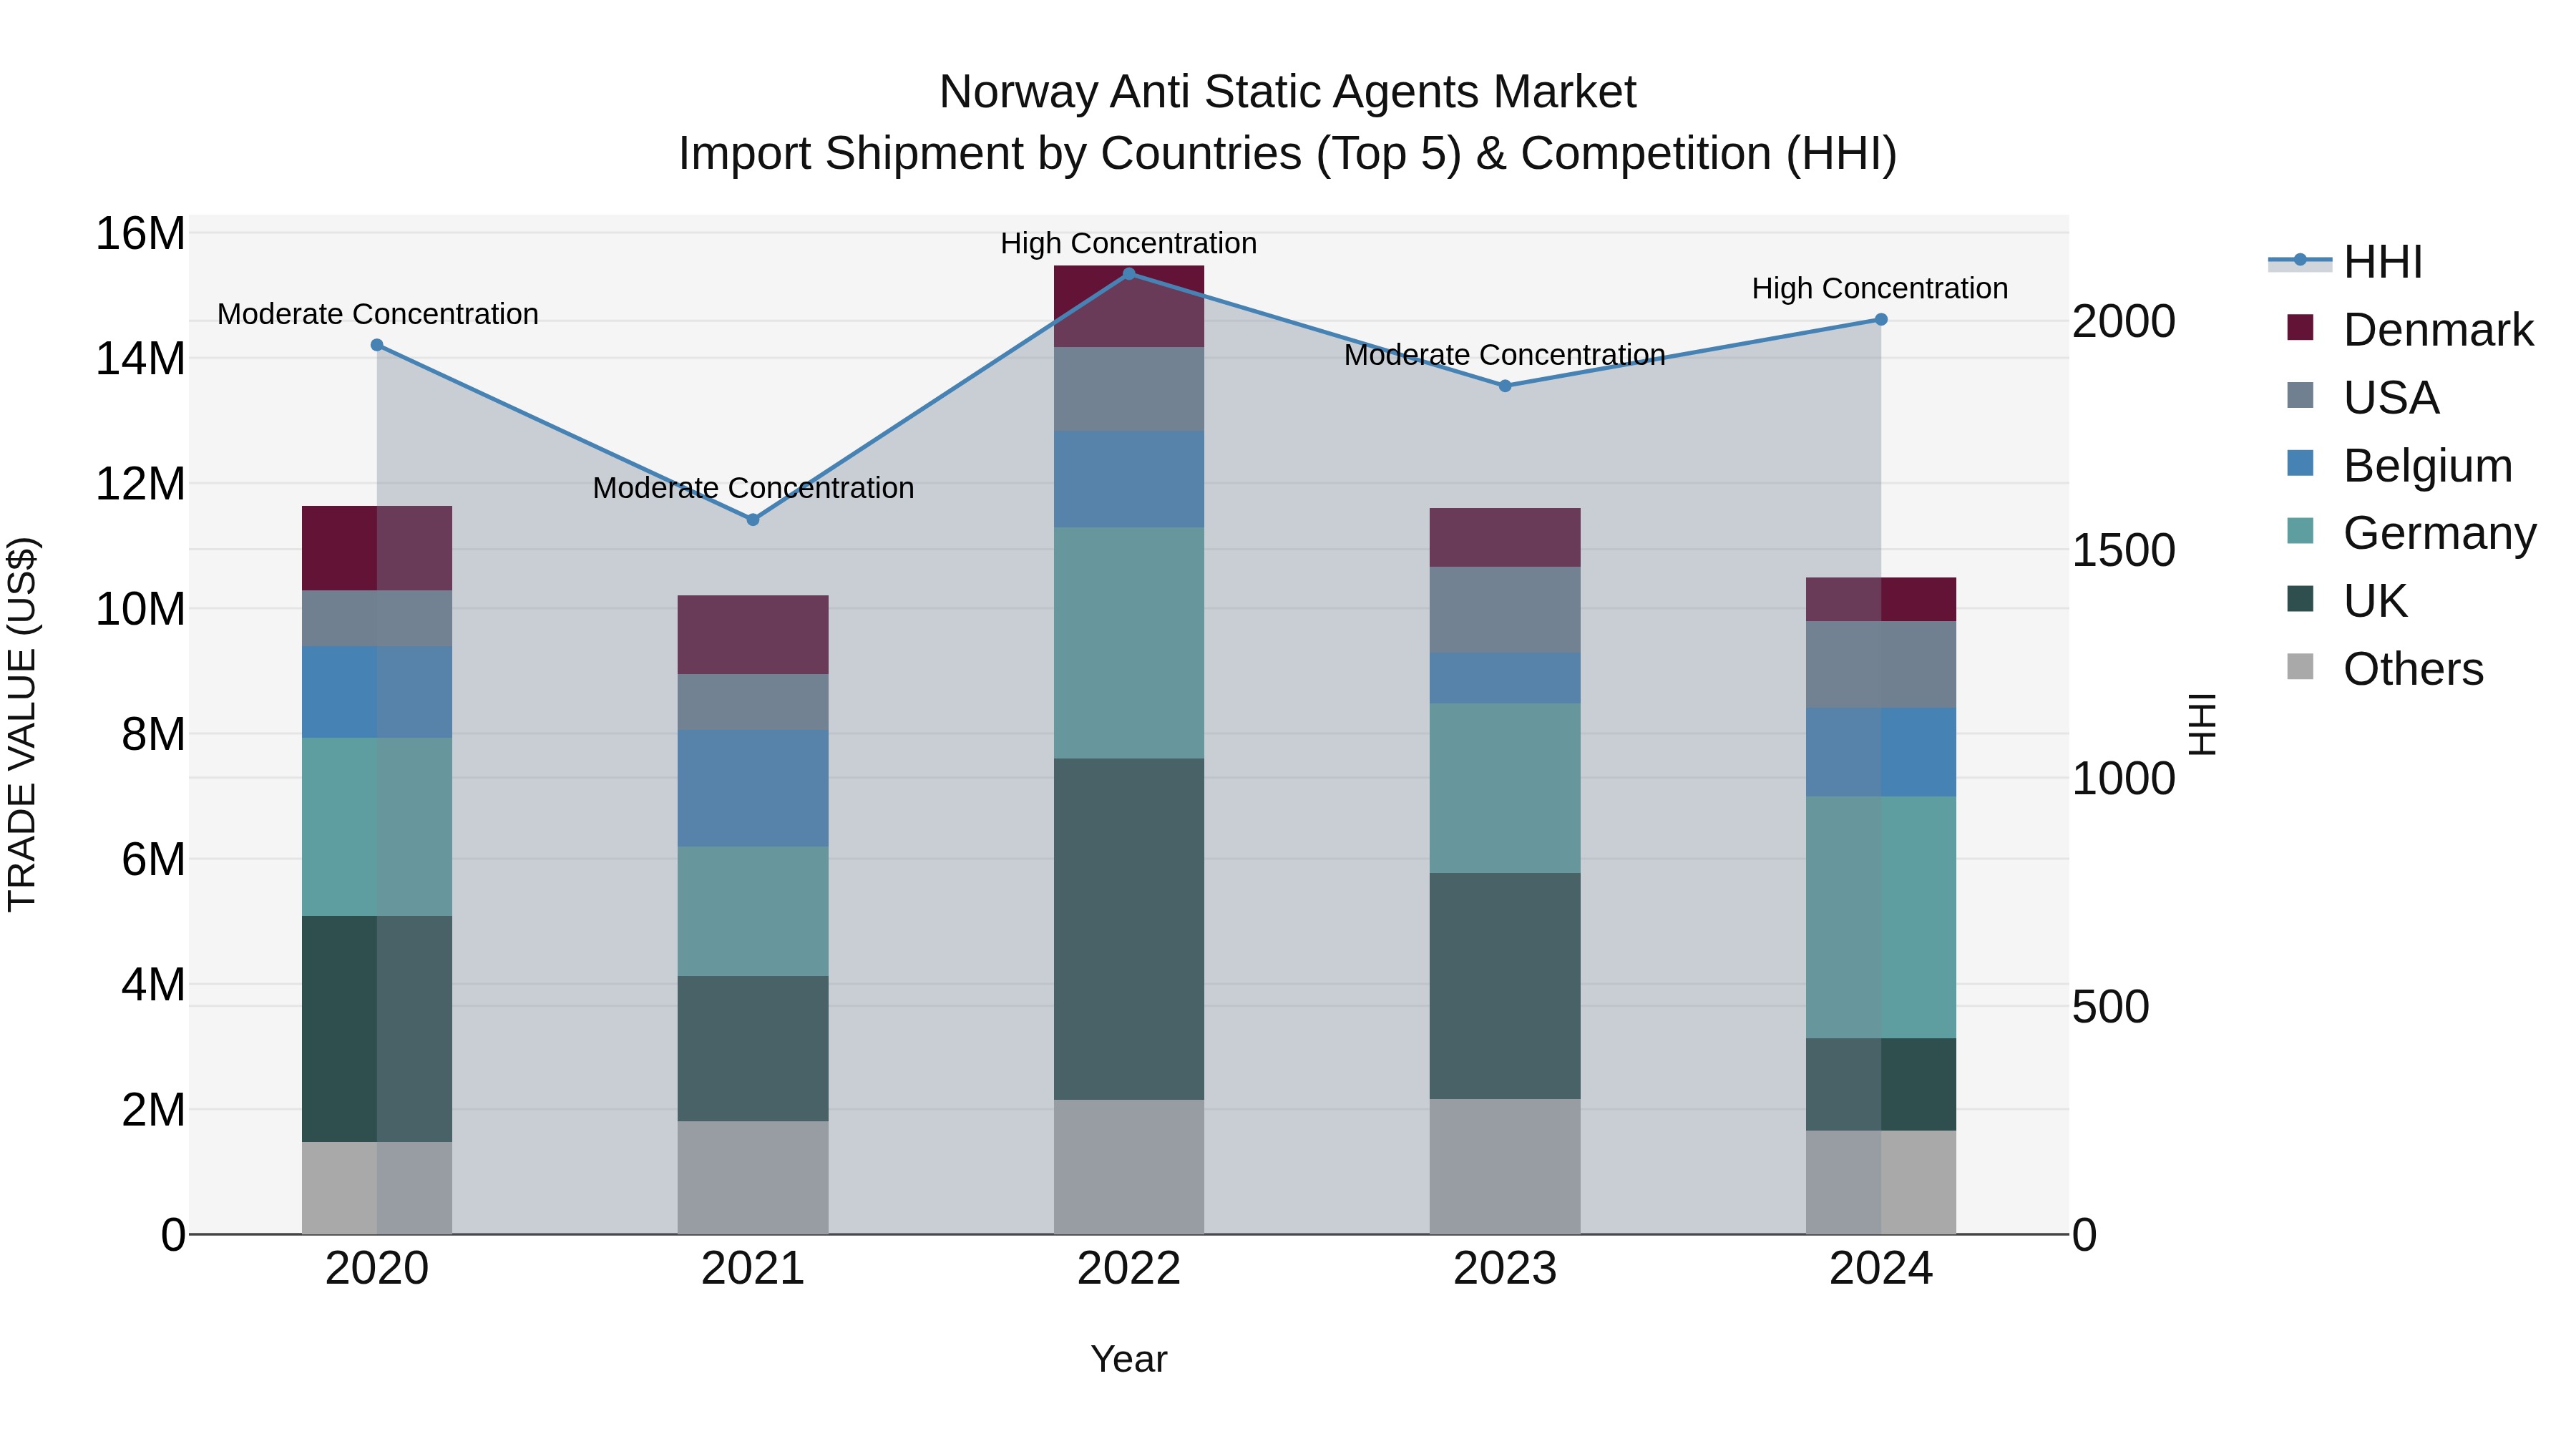This screenshot has height=1449, width=2576.
Task: Click the 2023 x-axis year label
Action: [1505, 1269]
